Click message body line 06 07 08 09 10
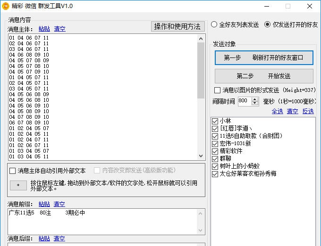Viewport: 321px width, 246px height. click(x=29, y=123)
